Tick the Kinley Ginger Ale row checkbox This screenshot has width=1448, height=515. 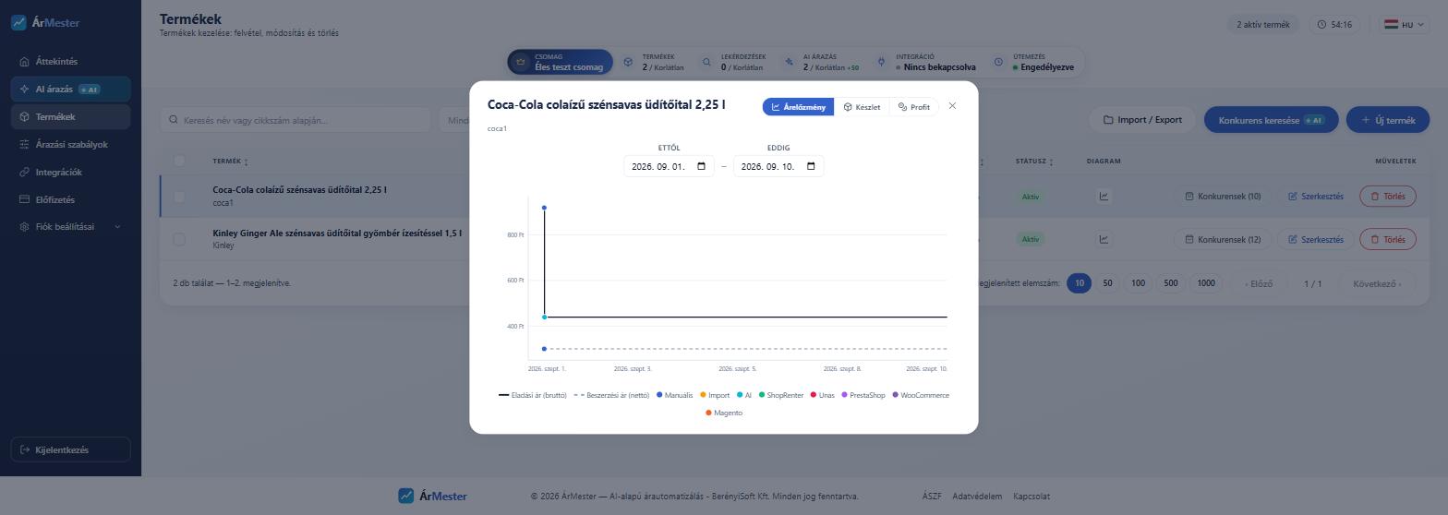[179, 239]
